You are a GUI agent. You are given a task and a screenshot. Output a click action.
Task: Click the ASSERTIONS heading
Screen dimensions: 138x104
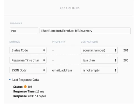pos(70,8)
